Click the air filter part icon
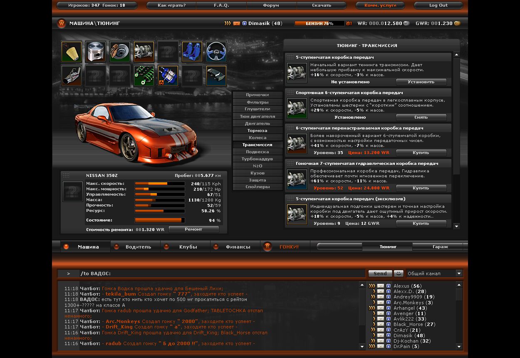Viewport: 520px width, 358px height. click(72, 52)
